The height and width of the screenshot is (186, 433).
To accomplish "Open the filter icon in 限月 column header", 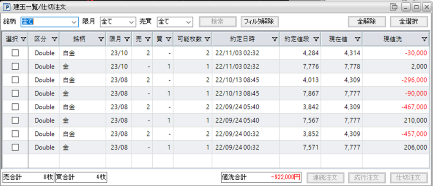I will coord(127,39).
